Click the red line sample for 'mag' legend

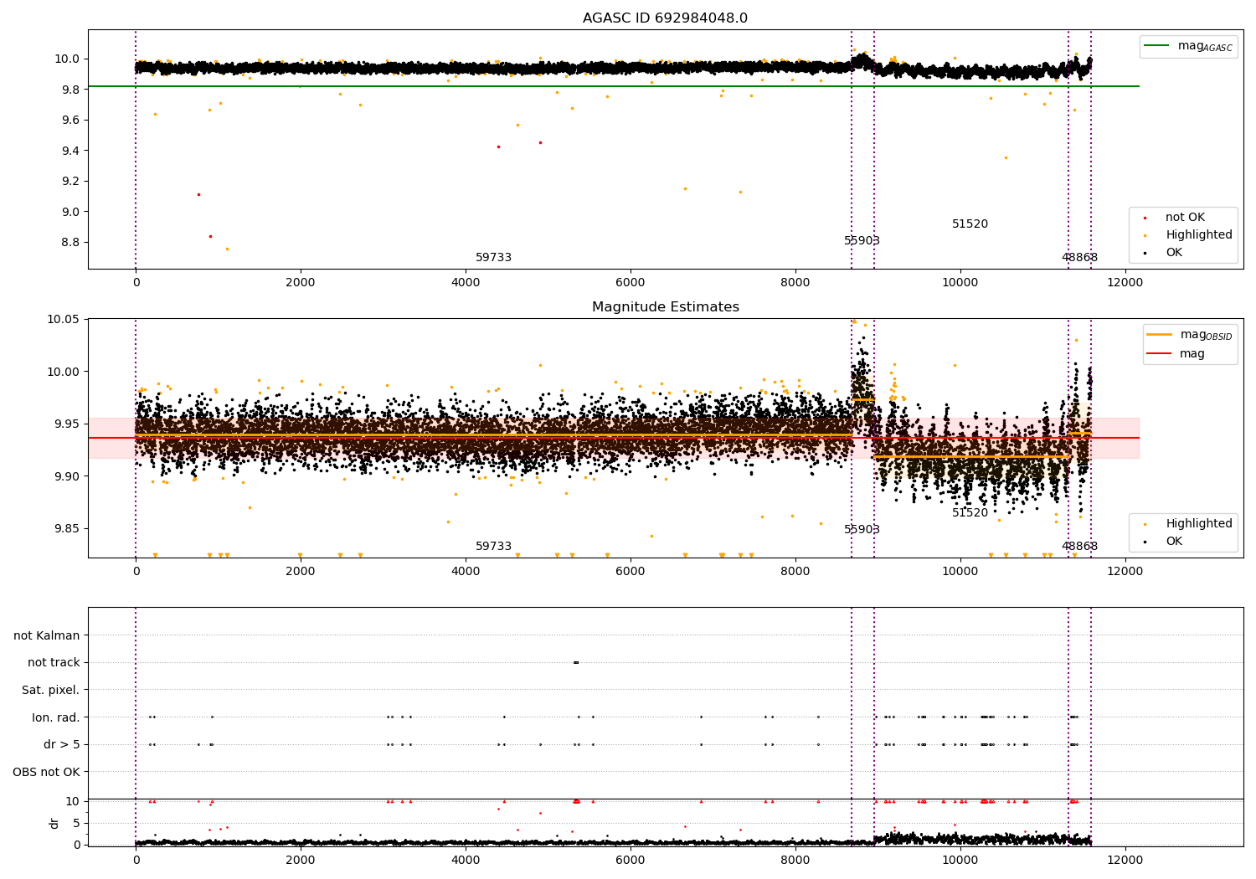pyautogui.click(x=1160, y=354)
